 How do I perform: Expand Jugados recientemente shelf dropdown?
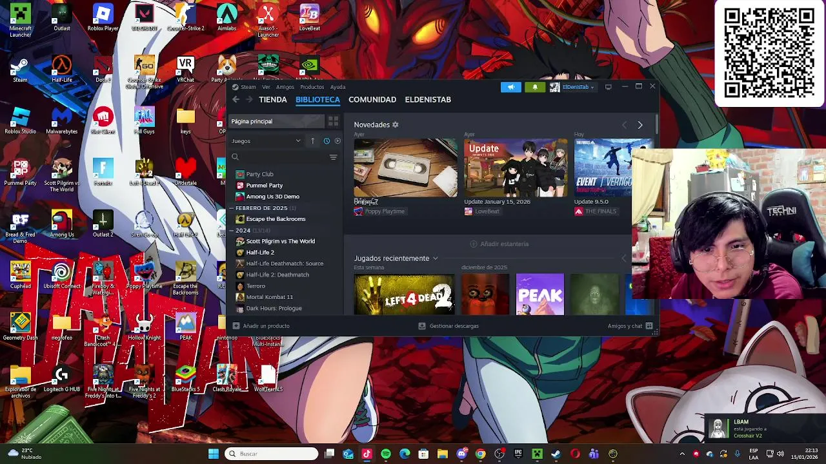click(435, 258)
